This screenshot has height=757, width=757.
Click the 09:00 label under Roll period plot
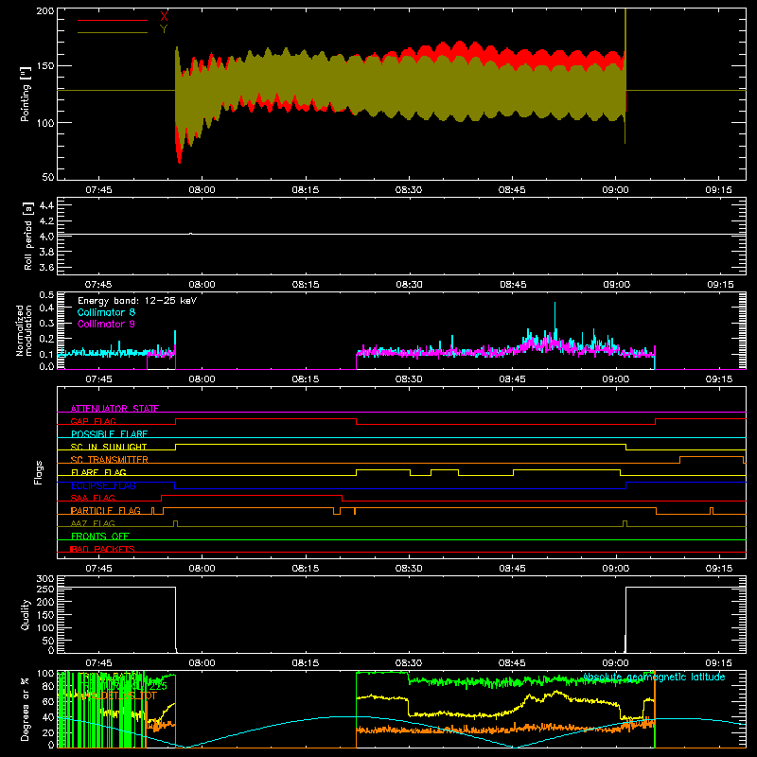click(x=616, y=285)
